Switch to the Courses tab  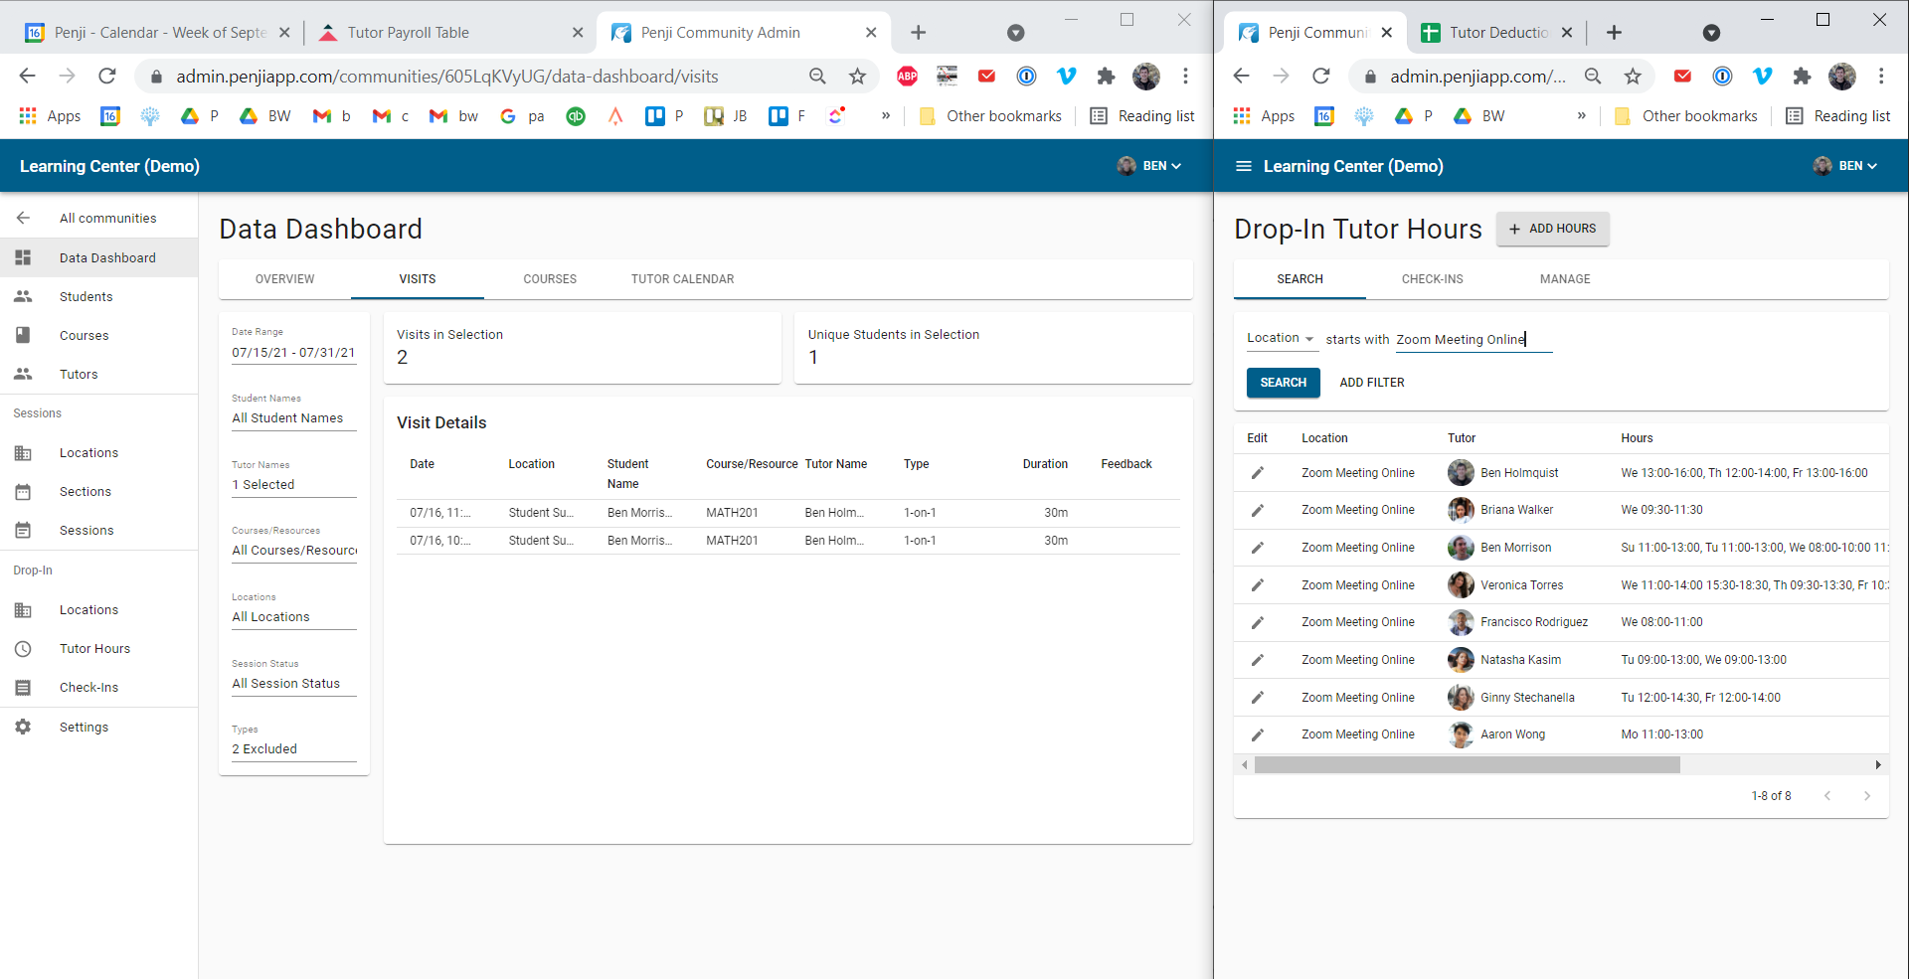tap(550, 279)
